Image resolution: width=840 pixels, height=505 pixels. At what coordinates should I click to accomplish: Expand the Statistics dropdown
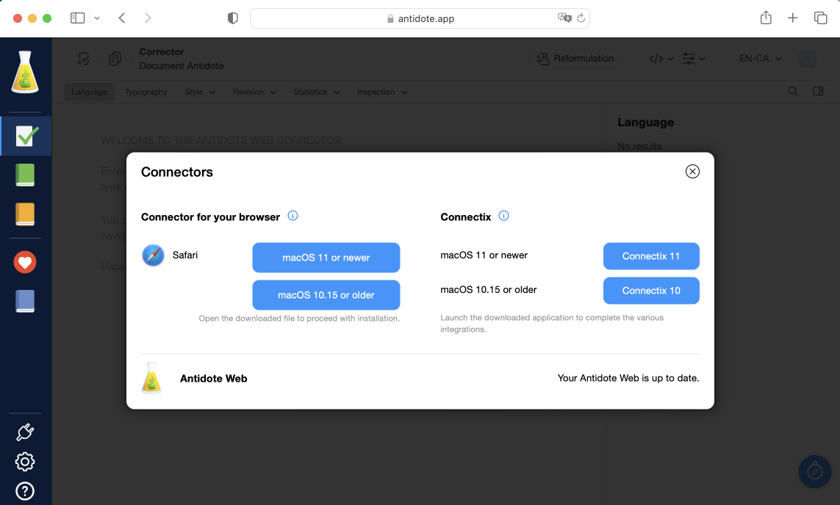point(317,92)
